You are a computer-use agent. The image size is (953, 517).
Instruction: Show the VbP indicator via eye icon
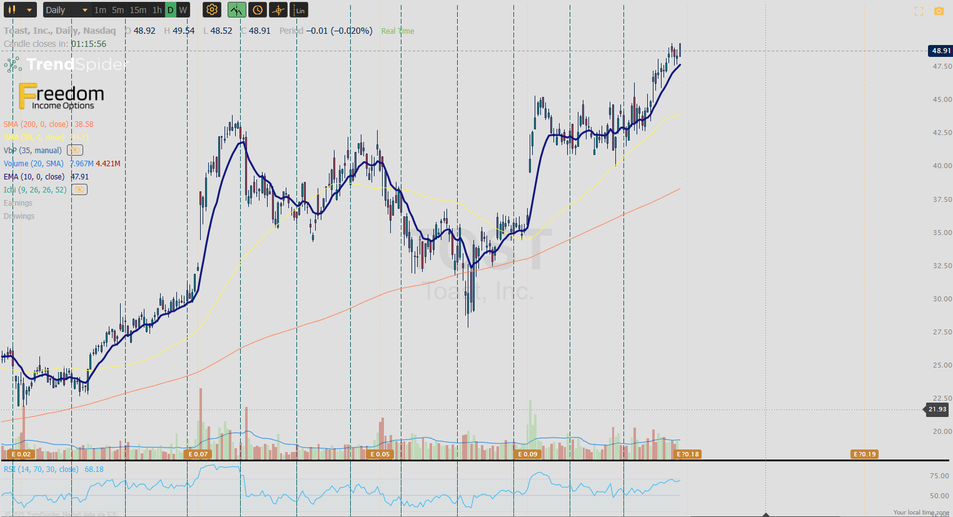75,151
